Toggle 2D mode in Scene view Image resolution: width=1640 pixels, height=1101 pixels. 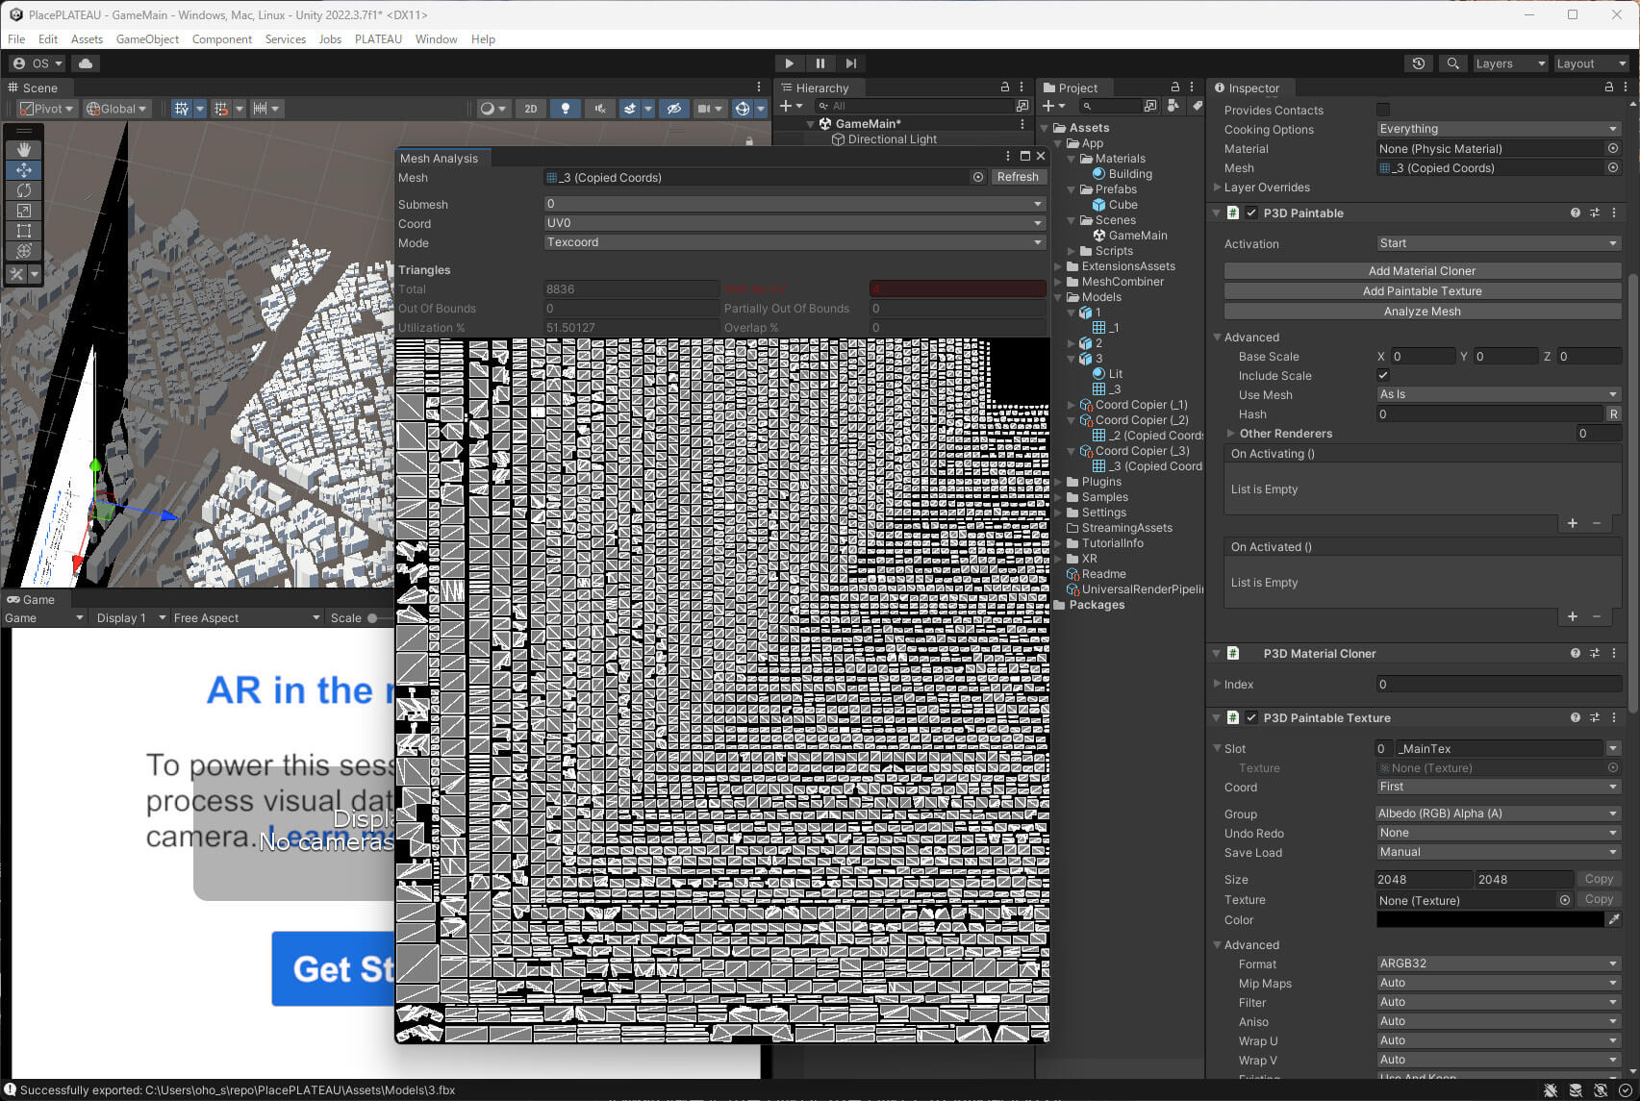pyautogui.click(x=531, y=109)
